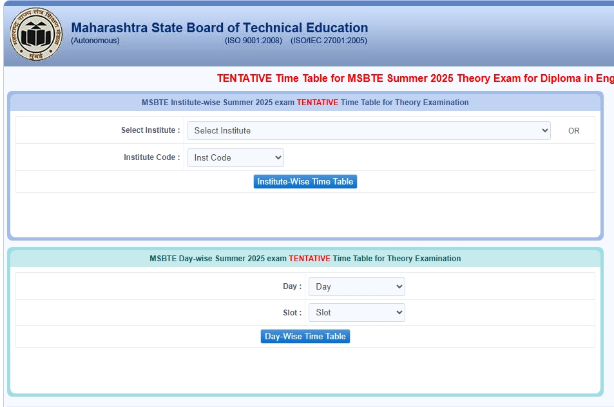Image resolution: width=614 pixels, height=407 pixels.
Task: Expand the Inst Code dropdown
Action: click(x=235, y=157)
